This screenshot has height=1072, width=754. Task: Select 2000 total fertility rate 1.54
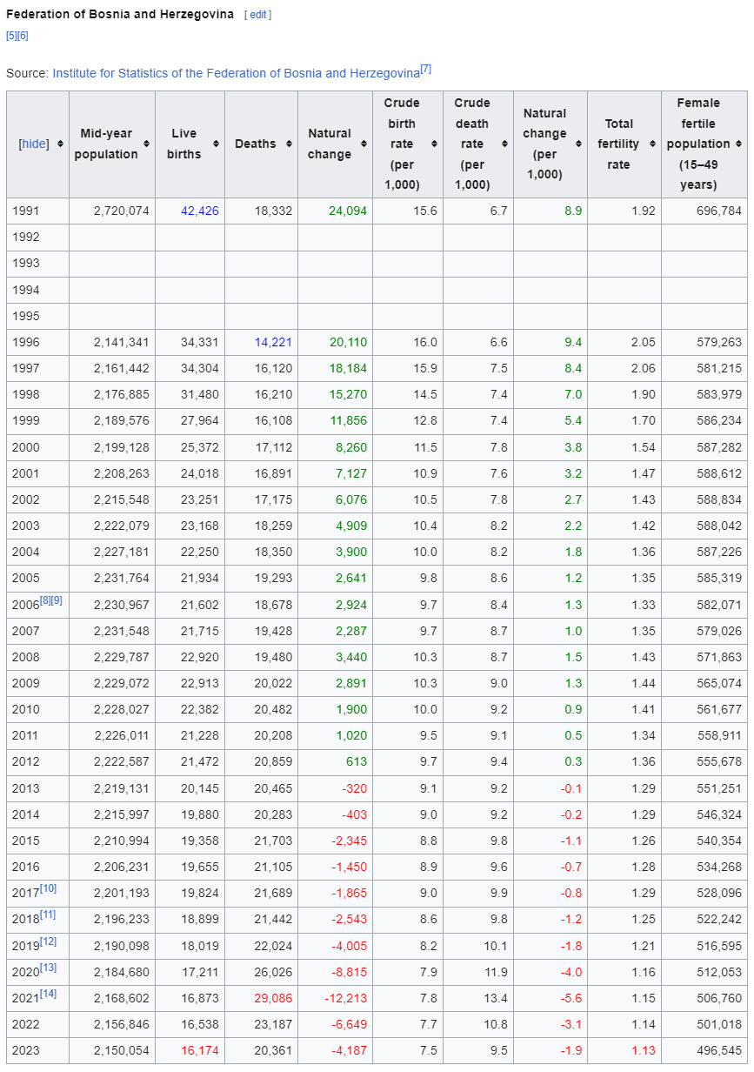point(644,447)
